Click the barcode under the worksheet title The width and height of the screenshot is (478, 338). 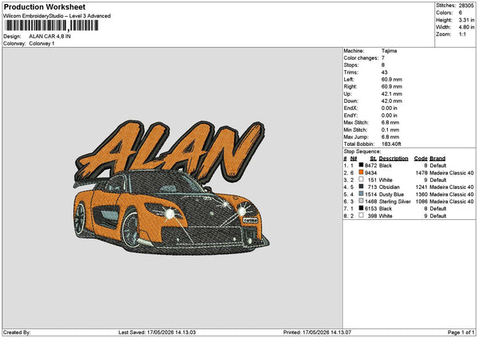click(x=52, y=26)
